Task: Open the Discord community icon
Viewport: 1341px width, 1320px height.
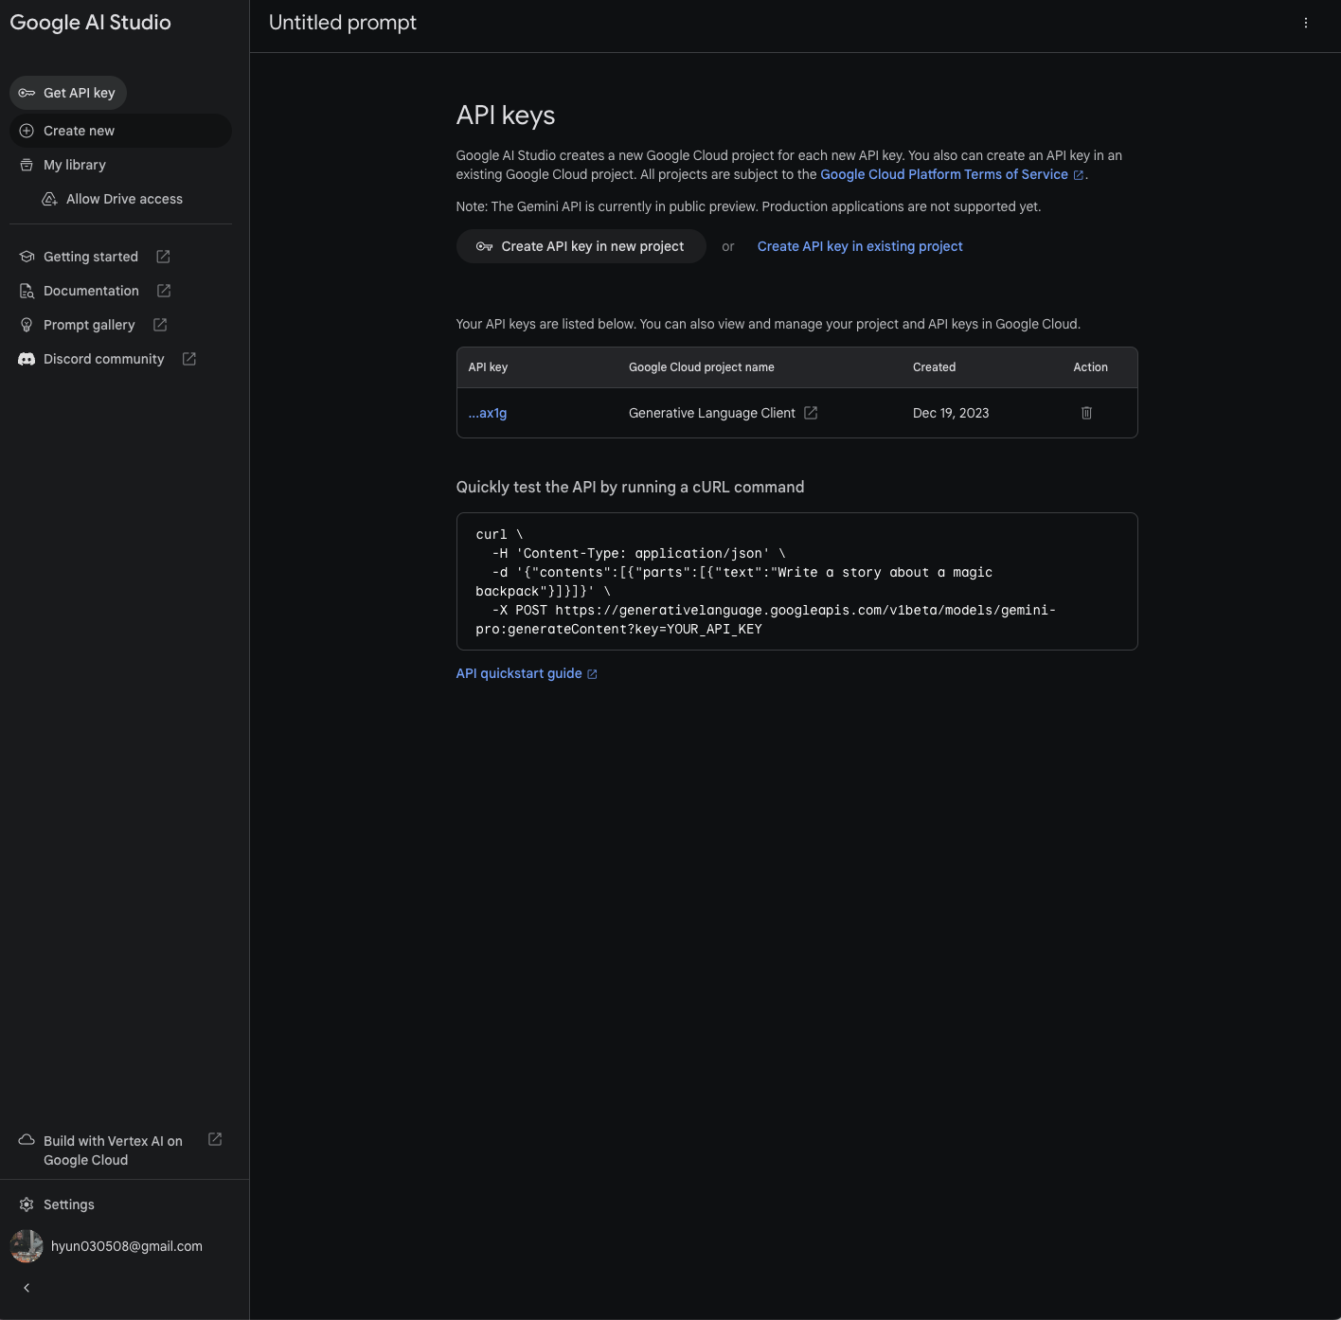Action: coord(26,359)
